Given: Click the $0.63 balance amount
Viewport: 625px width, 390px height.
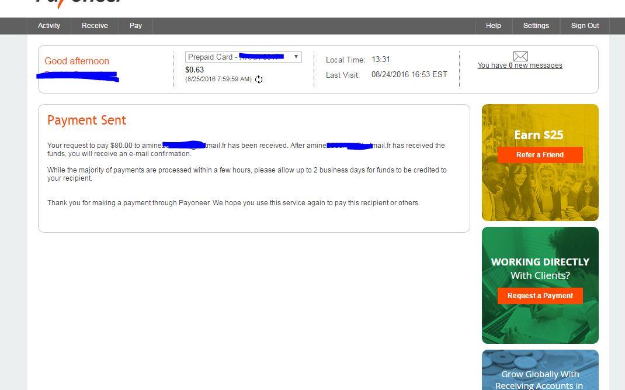Looking at the screenshot, I should (x=195, y=70).
